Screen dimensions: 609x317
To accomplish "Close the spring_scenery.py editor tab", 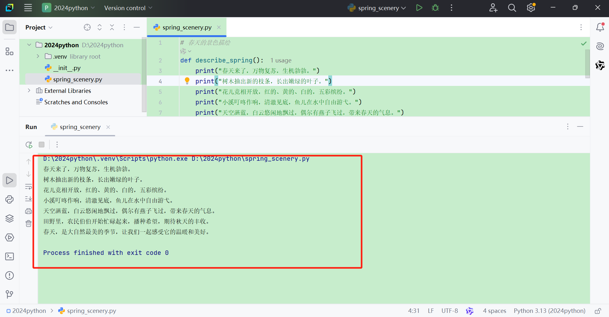I will [x=219, y=27].
